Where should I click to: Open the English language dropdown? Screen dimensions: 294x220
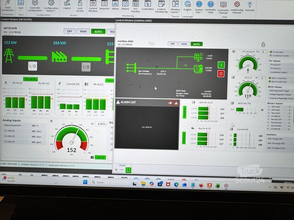tap(187, 6)
